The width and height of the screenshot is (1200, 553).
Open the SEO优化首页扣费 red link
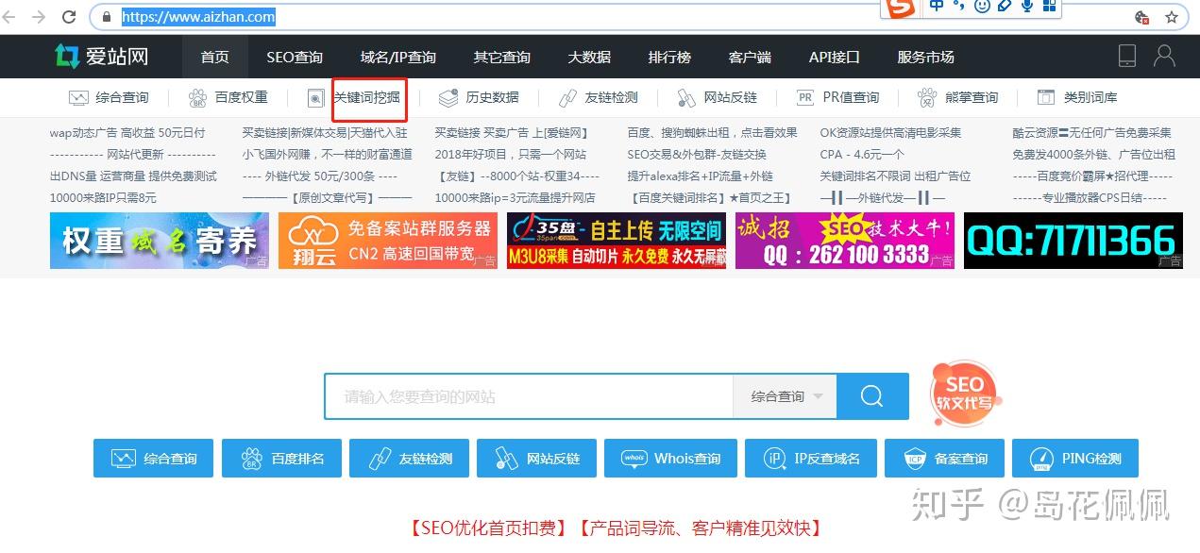pos(487,528)
